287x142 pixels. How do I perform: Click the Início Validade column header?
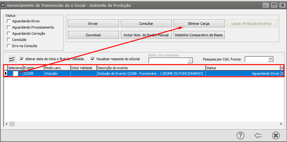coord(84,68)
